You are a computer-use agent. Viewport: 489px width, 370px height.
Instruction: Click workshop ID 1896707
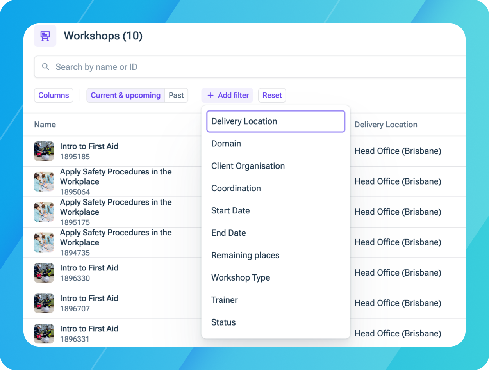click(75, 309)
